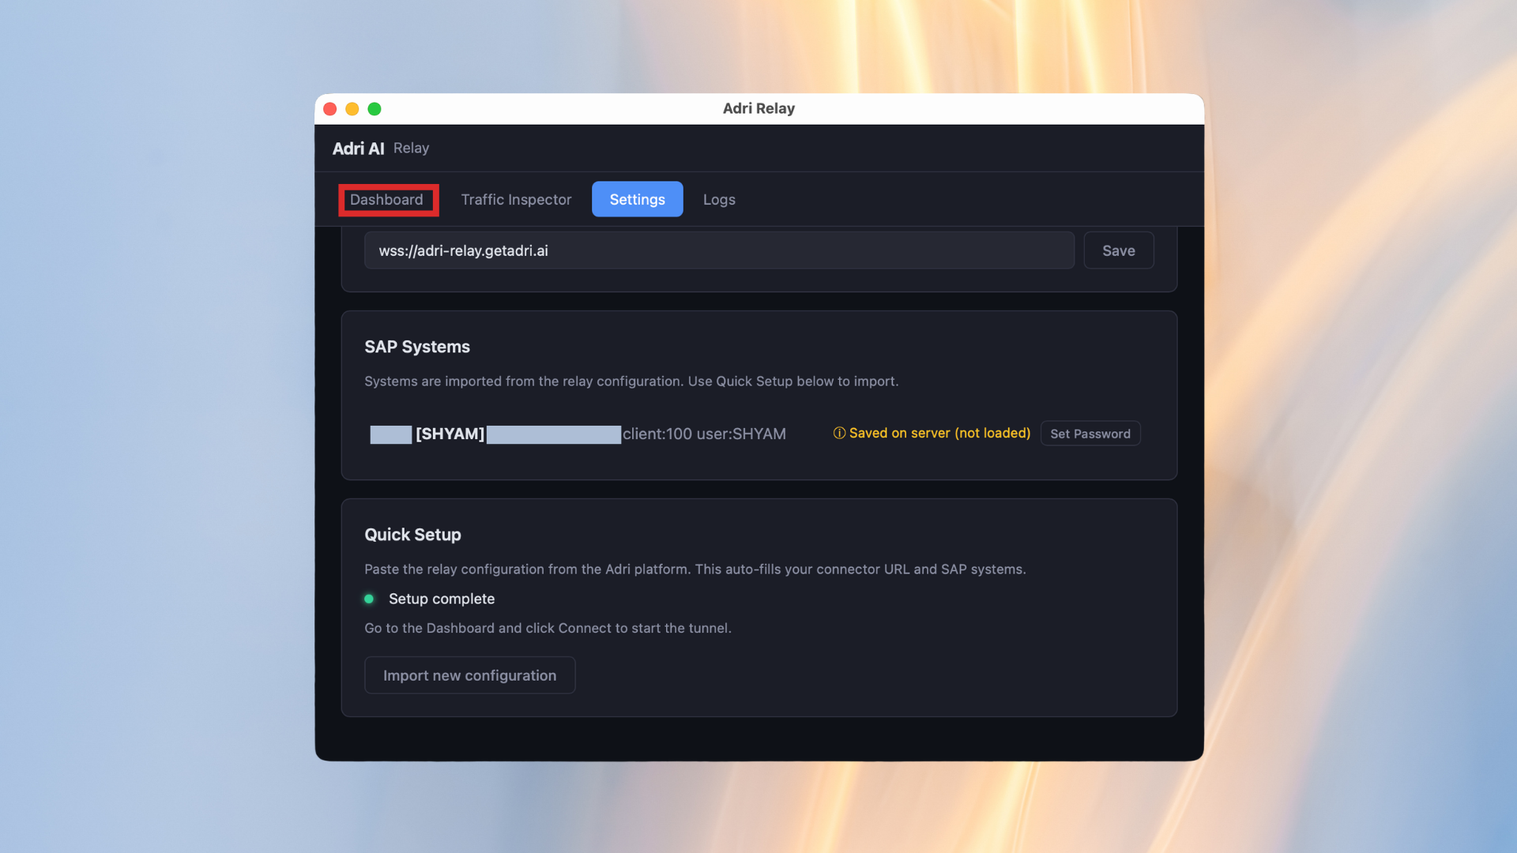Click the green Setup complete status dot
The width and height of the screenshot is (1517, 853).
pos(370,599)
